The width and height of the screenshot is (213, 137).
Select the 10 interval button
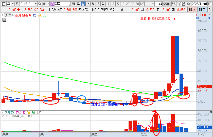(123, 4)
